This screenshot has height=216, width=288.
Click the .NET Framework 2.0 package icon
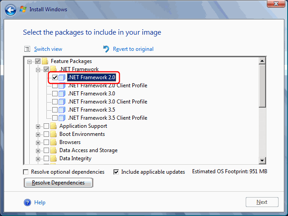62,77
